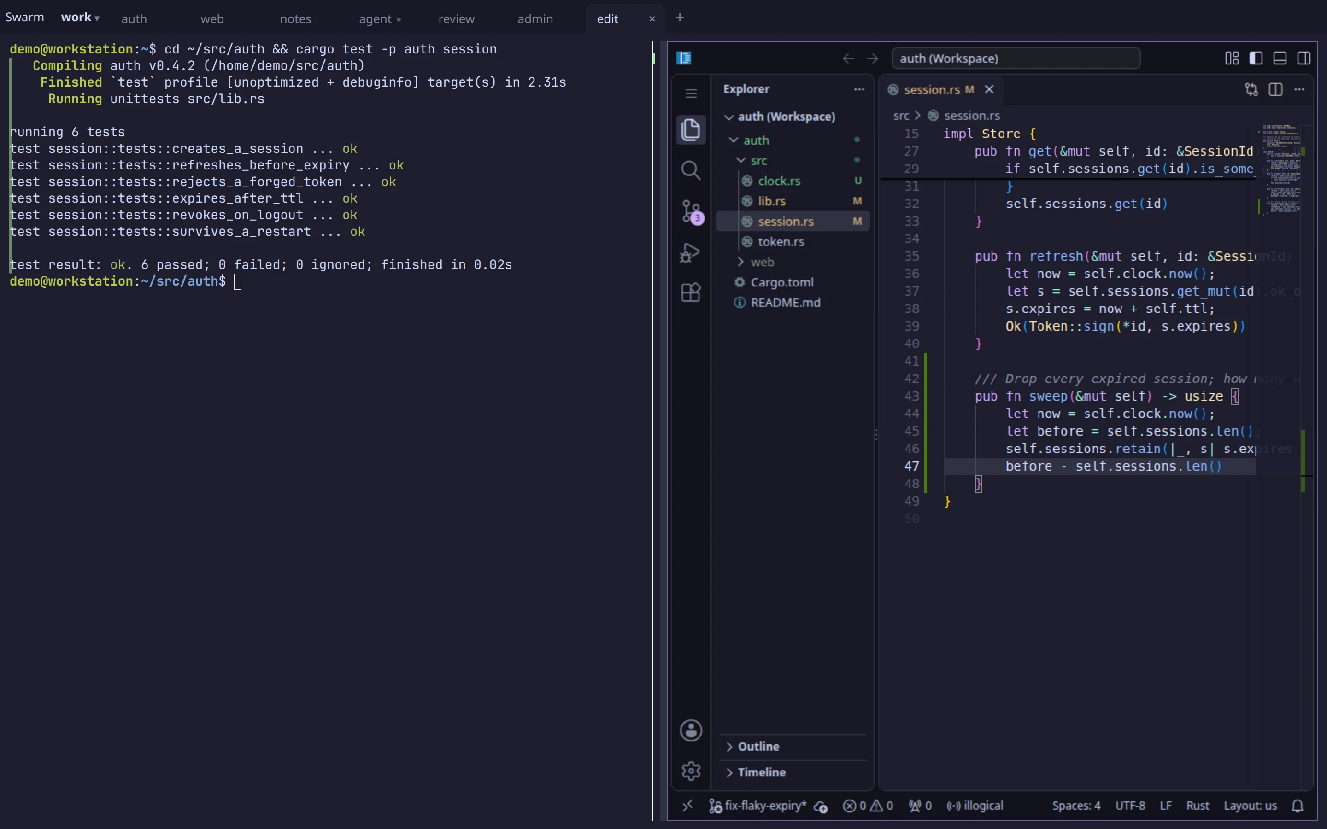Open Explorer views and more actions menu
1327x829 pixels.
[859, 89]
